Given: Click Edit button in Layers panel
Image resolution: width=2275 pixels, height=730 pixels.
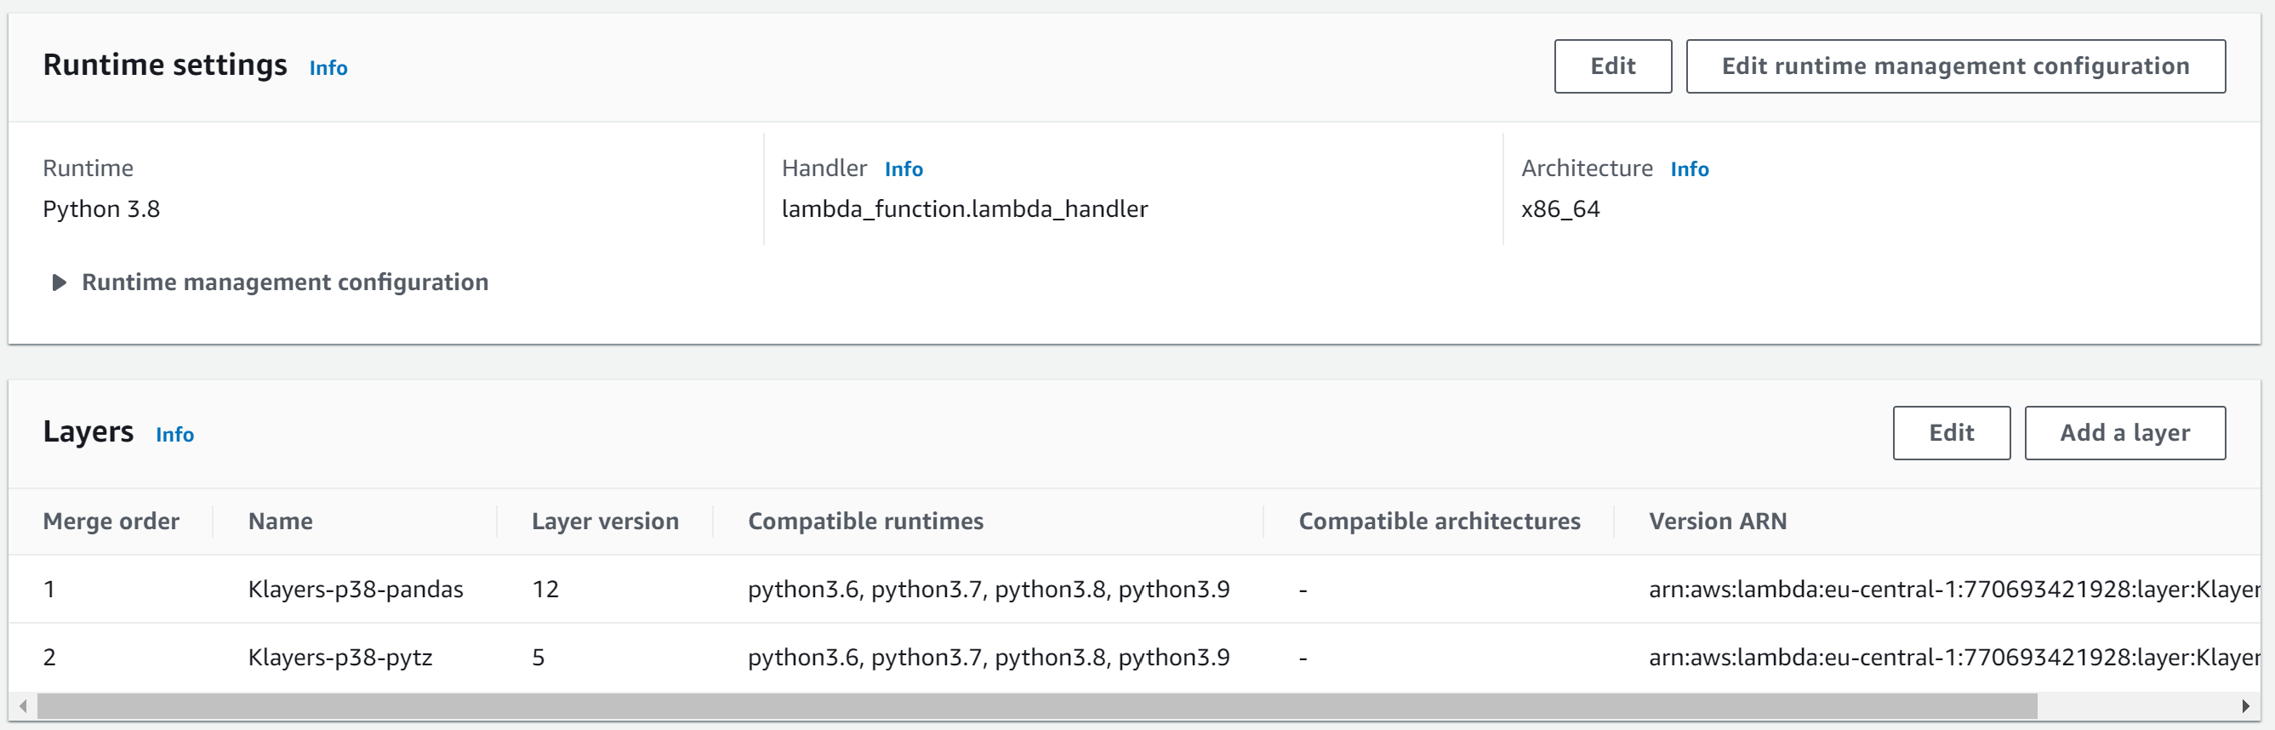Looking at the screenshot, I should click(x=1950, y=432).
